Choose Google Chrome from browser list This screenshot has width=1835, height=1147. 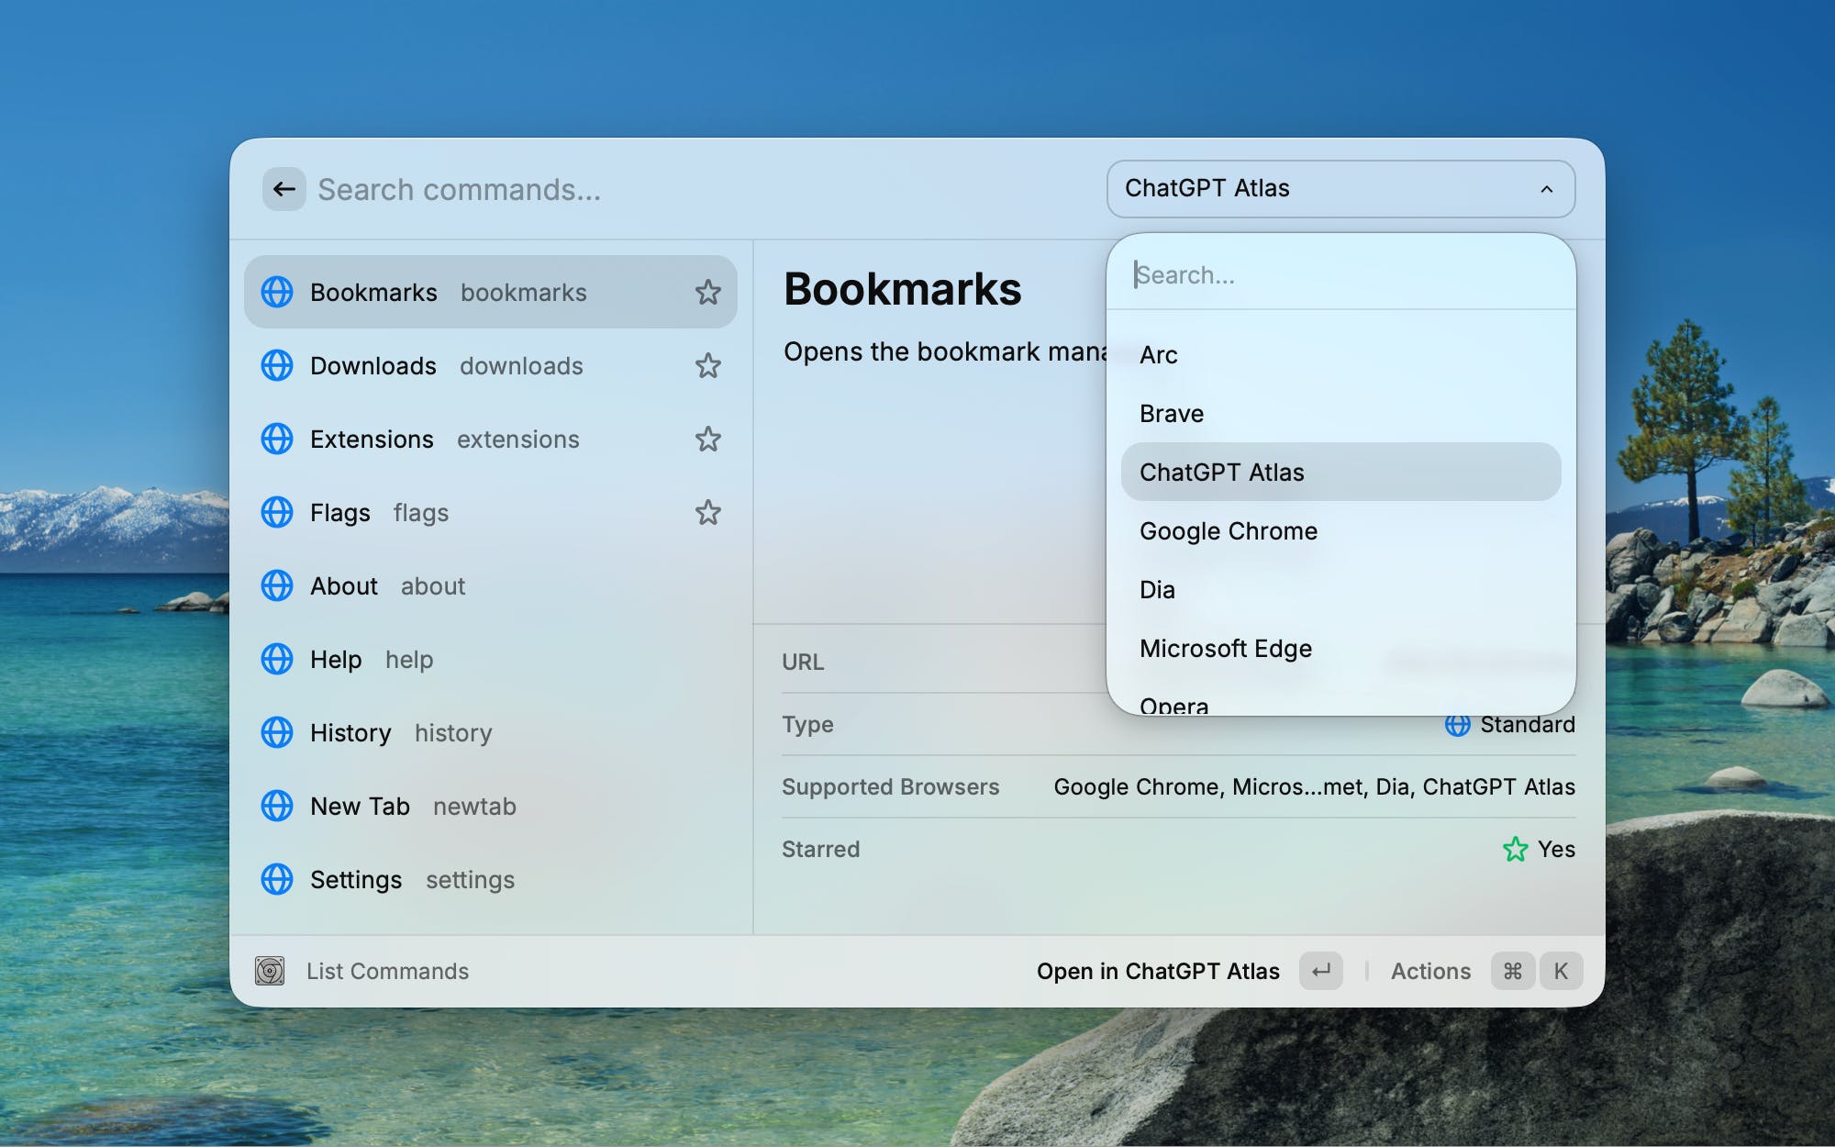pos(1228,531)
